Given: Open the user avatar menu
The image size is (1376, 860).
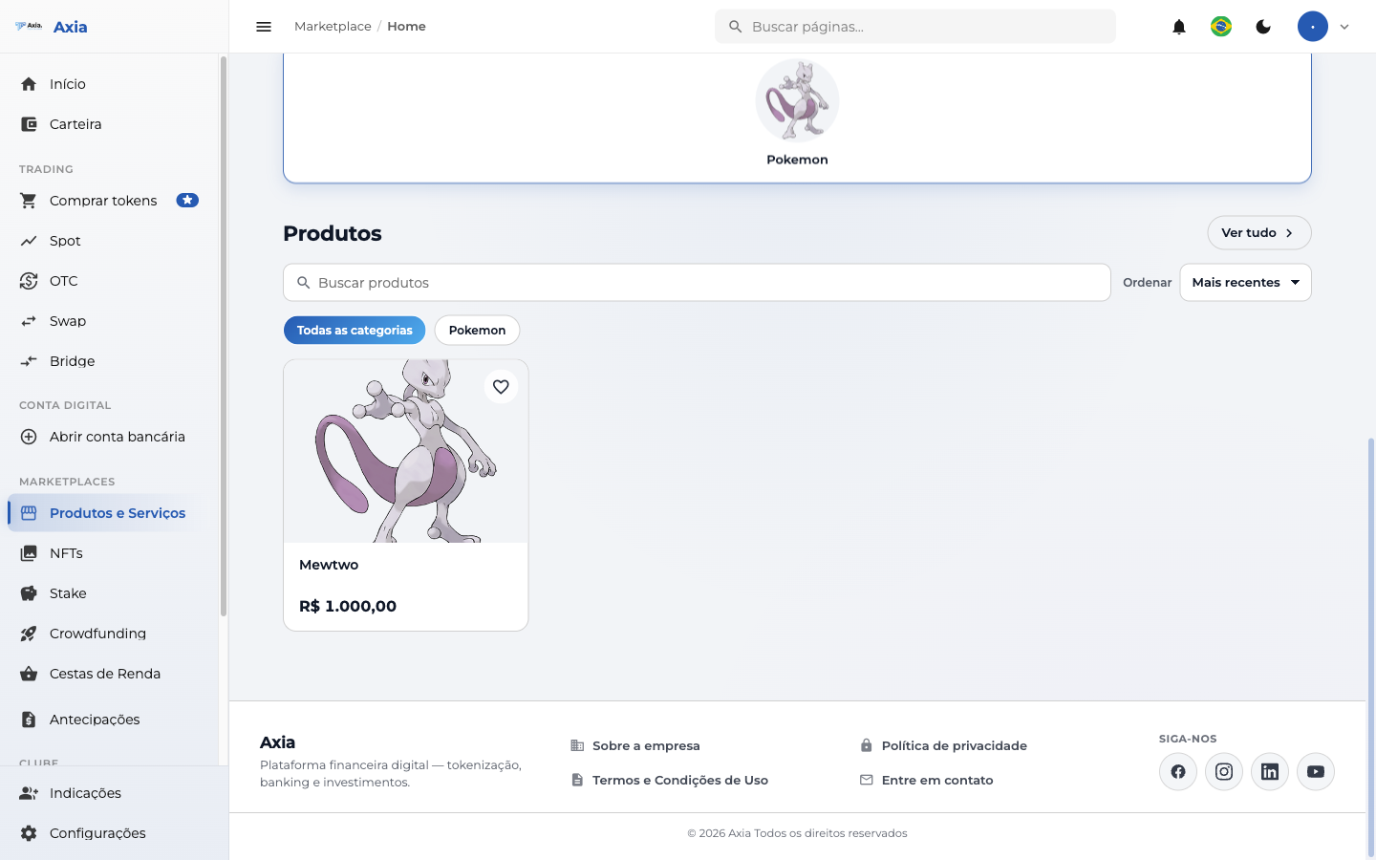Looking at the screenshot, I should (x=1313, y=27).
